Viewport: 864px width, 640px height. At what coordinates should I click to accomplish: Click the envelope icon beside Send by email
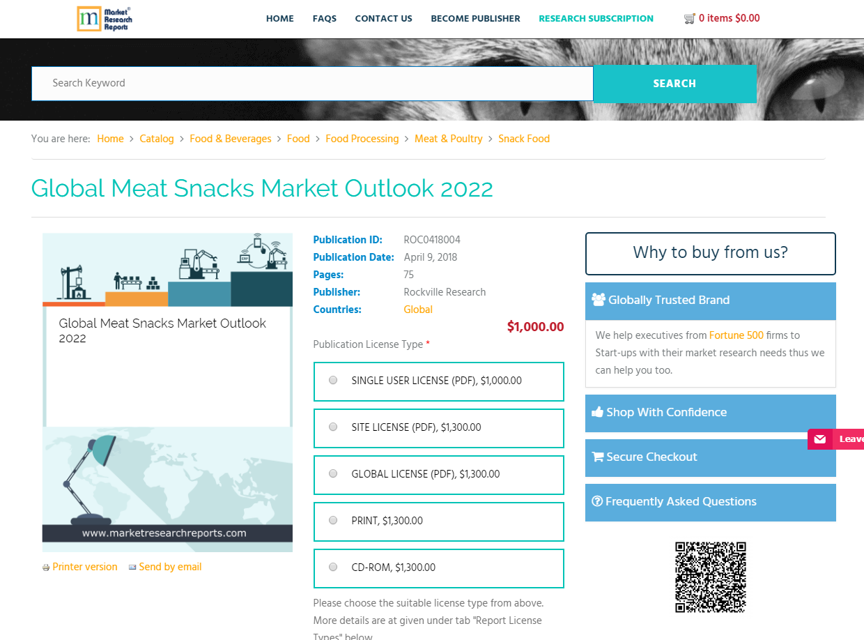tap(132, 567)
